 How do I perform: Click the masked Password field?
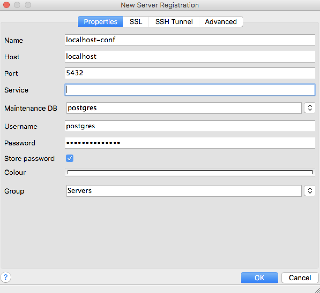(190, 143)
